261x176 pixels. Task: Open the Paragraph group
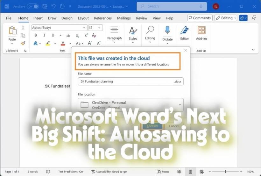click(x=114, y=35)
